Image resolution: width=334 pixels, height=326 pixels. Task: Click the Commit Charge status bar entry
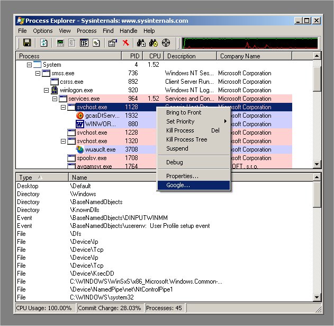[x=110, y=308]
